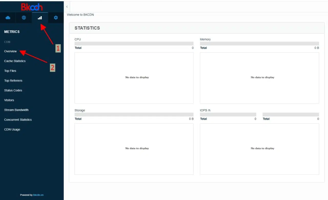Collapse the sidebar with the chevron arrow
The height and width of the screenshot is (200, 328).
[67, 7]
